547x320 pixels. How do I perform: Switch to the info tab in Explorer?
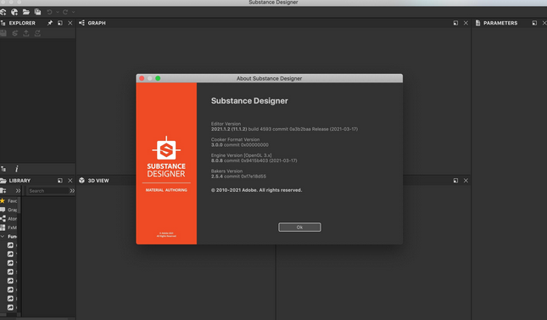pos(16,169)
